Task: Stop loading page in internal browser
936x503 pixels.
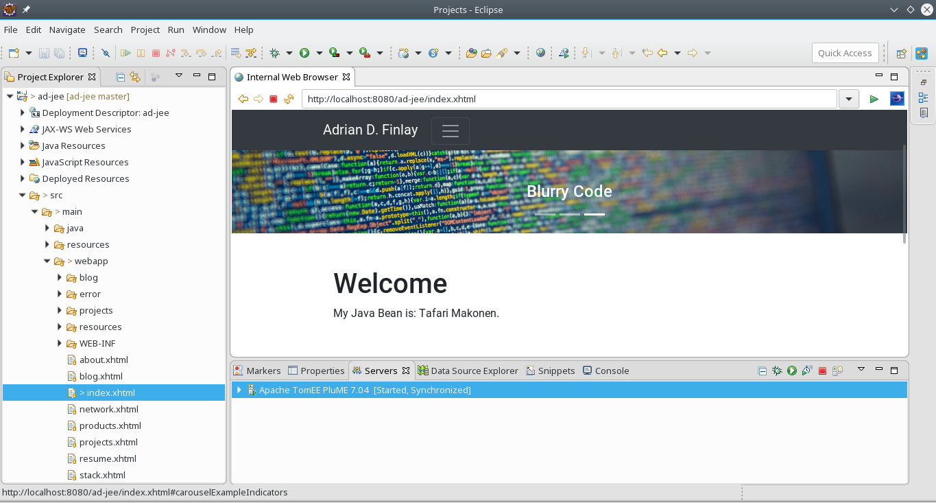Action: pos(273,99)
